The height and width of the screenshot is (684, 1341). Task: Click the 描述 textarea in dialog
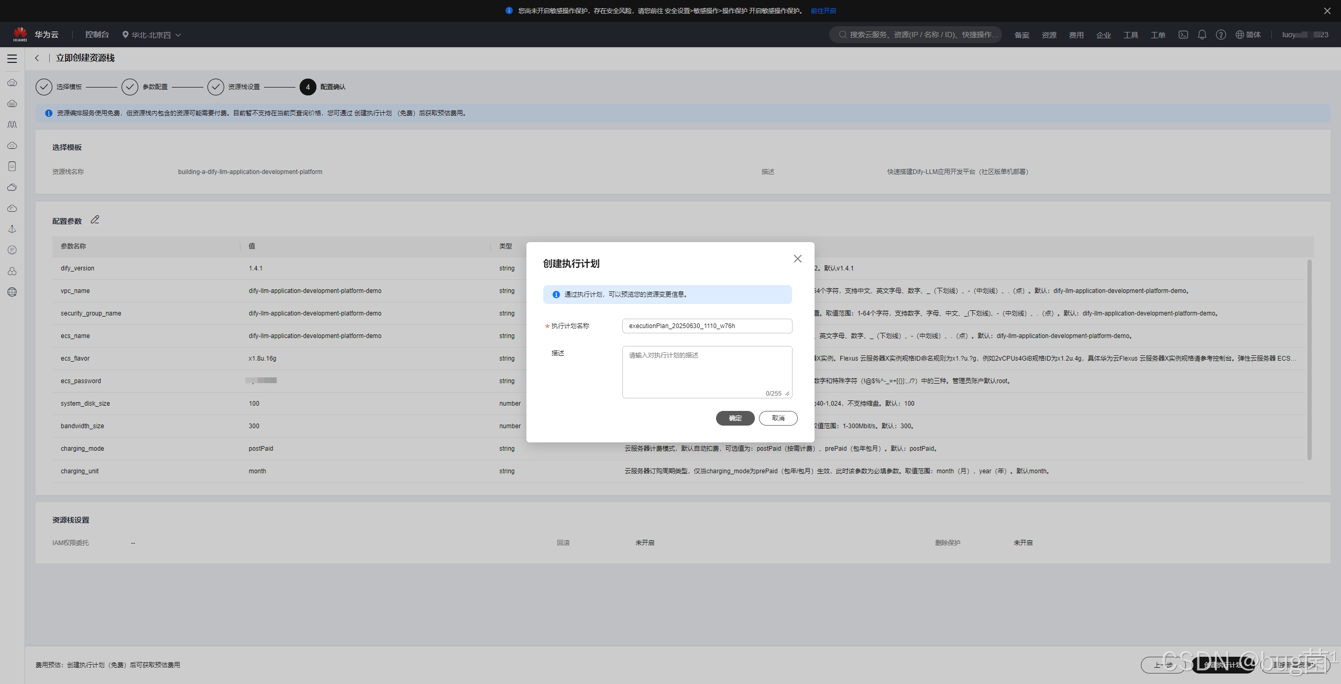coord(707,372)
